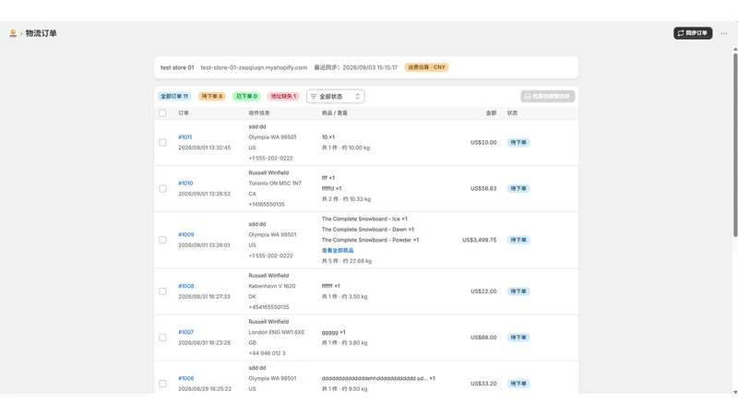
Task: Select the 地址缺失 1 filter tab
Action: pyautogui.click(x=283, y=96)
